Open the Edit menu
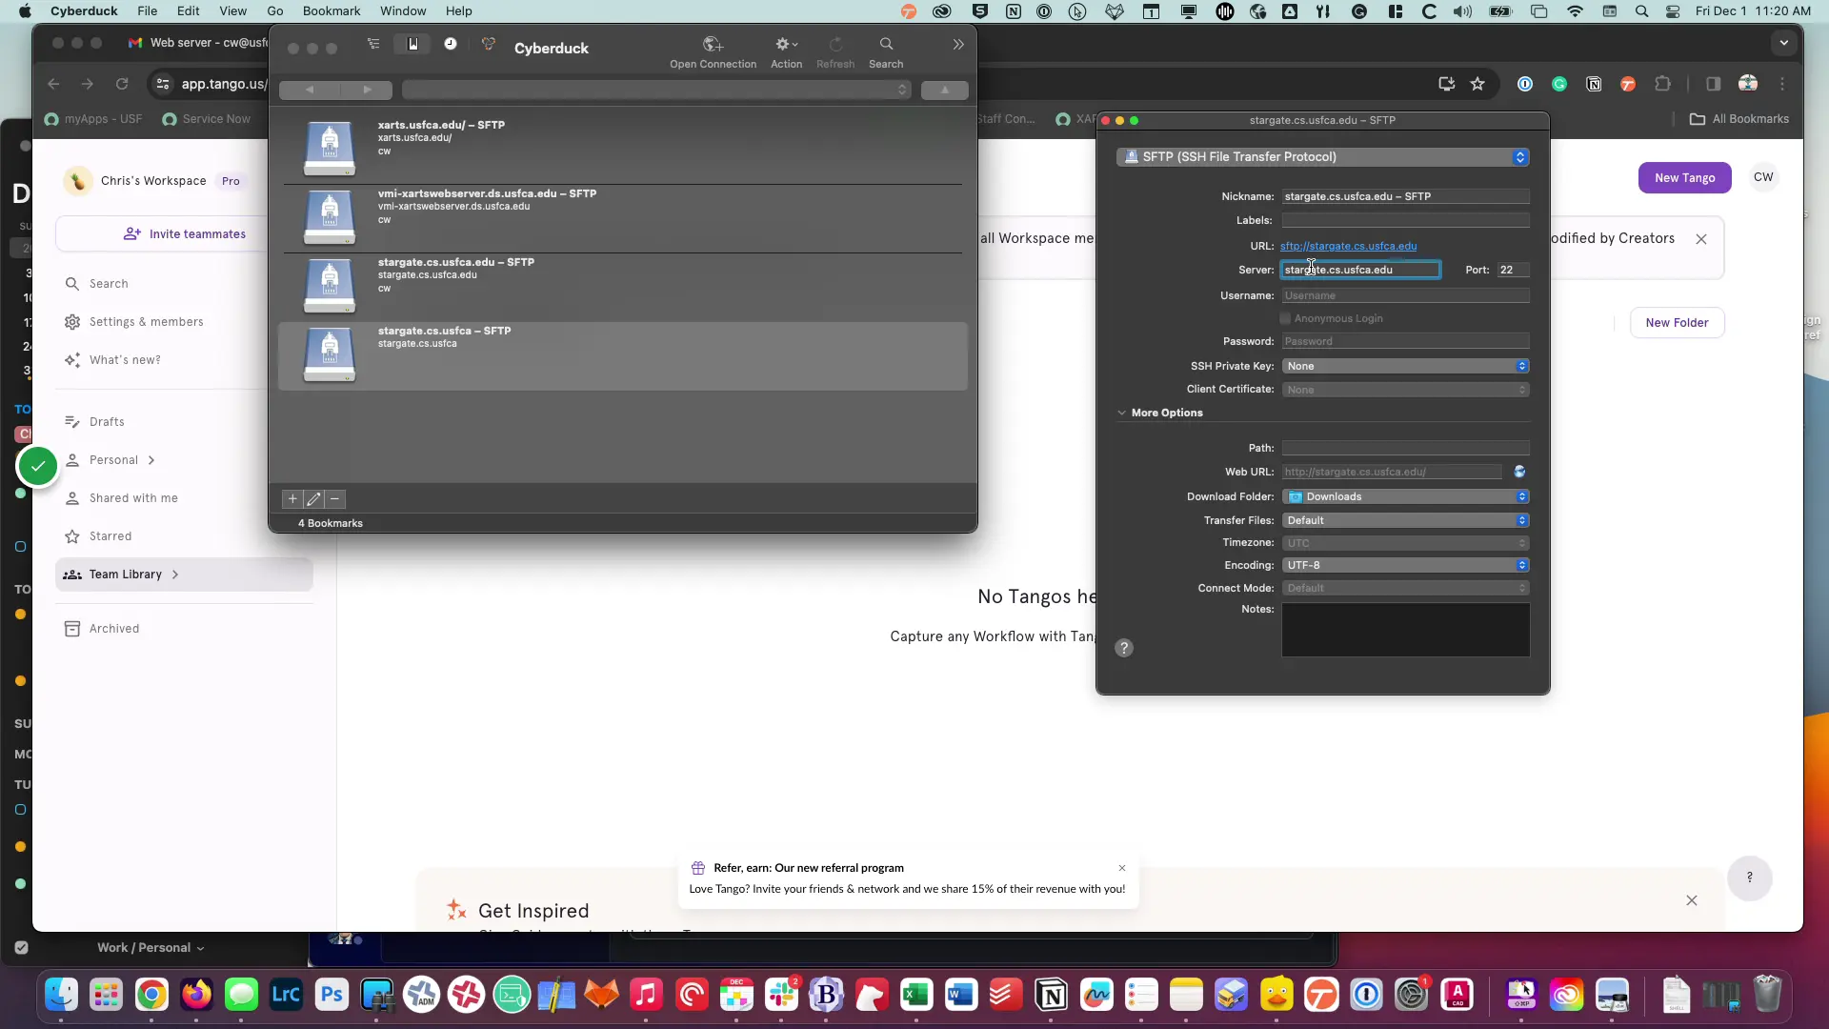Image resolution: width=1829 pixels, height=1029 pixels. click(189, 11)
